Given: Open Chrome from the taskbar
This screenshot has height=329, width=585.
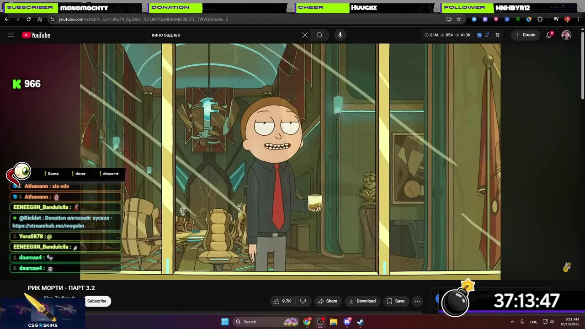Looking at the screenshot, I should 307,322.
